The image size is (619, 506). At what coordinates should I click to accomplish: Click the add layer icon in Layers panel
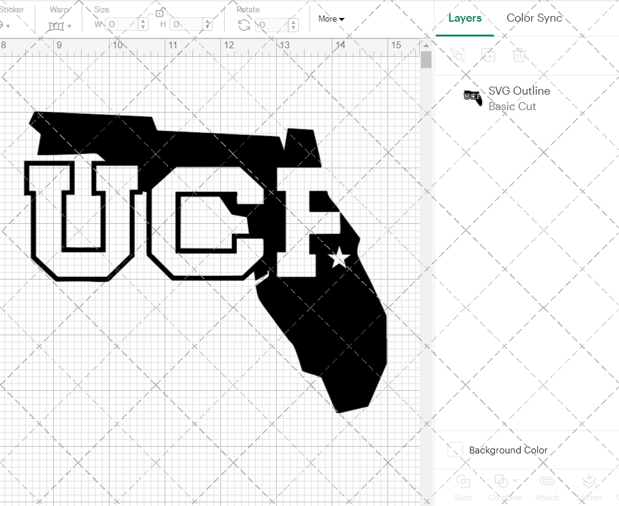pos(488,55)
